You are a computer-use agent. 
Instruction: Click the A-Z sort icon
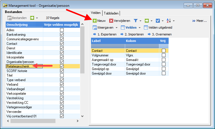coord(169,21)
